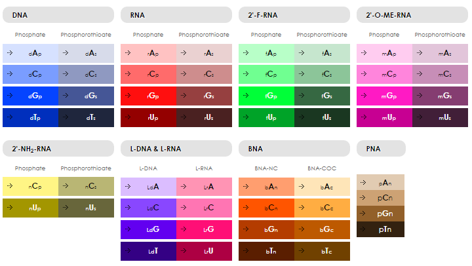This screenshot has height=266, width=472.
Task: Click the arrow icon beside dAp
Action: 10,53
